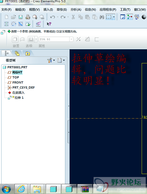Open the 工具(T) menu
The width and height of the screenshot is (147, 194).
pos(125,10)
